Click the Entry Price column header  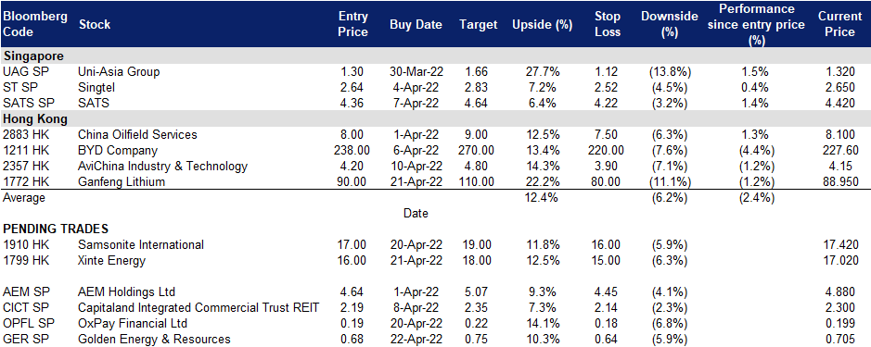click(x=352, y=24)
